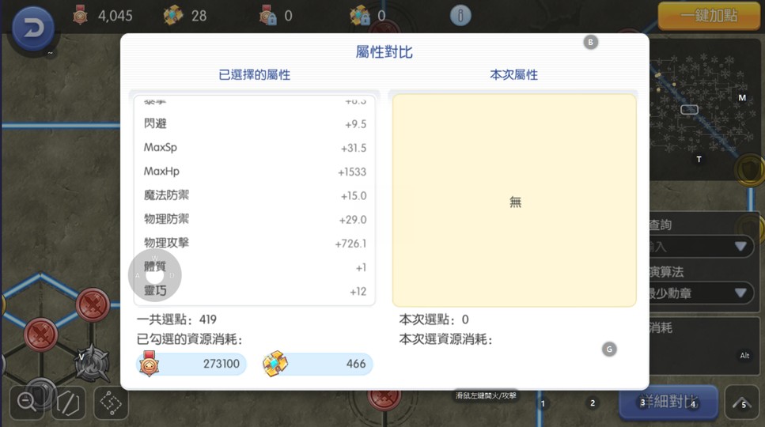
Task: Click the locked gem icon showing 0
Action: pos(360,15)
